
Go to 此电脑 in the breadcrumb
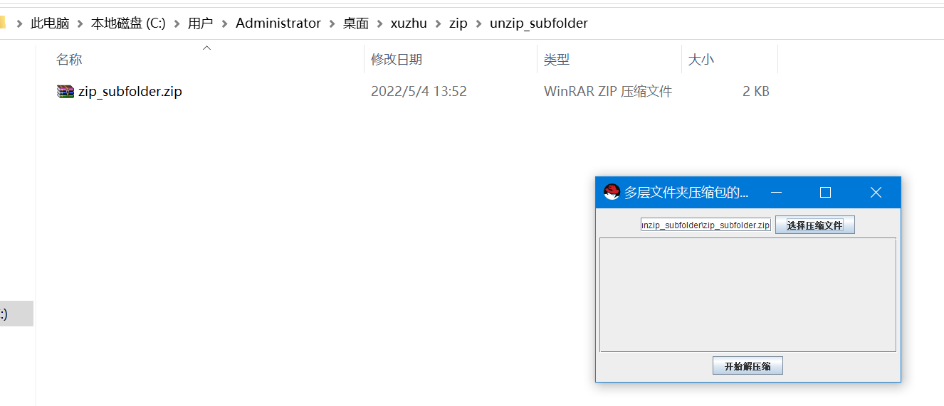point(50,23)
